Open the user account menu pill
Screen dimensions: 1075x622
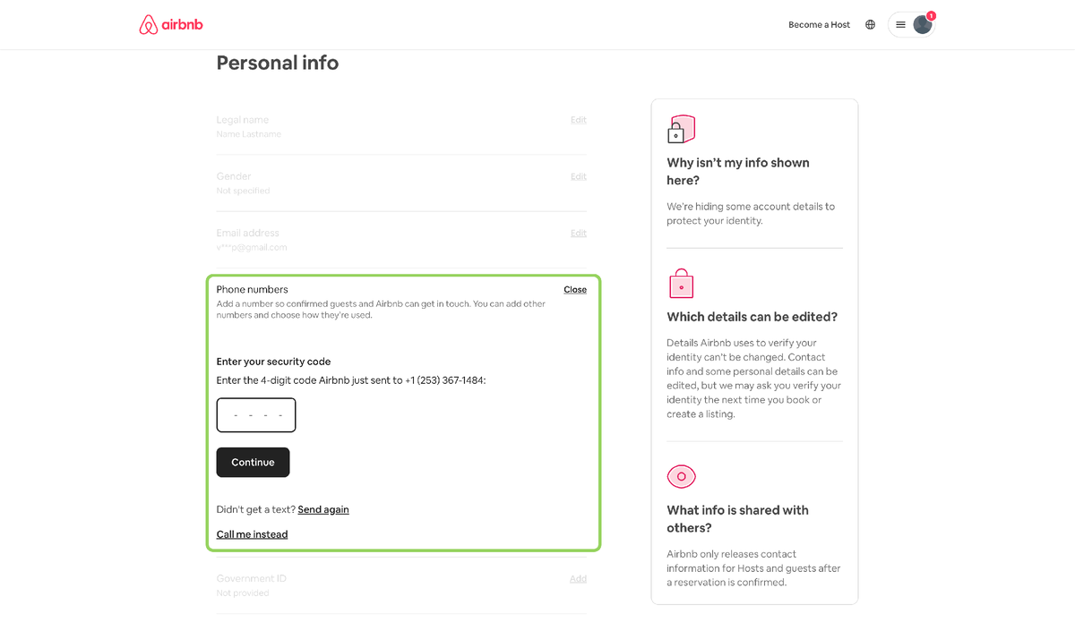(x=911, y=24)
